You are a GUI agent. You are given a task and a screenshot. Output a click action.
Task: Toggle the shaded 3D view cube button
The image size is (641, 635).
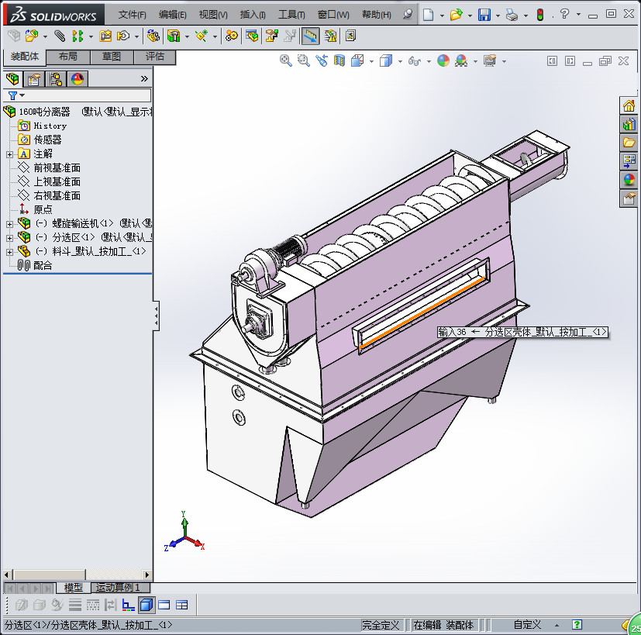coord(146,605)
